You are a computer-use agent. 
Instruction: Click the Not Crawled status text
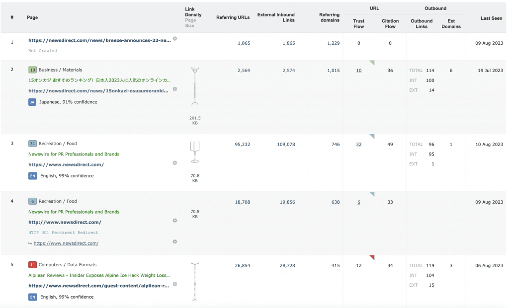tap(43, 51)
